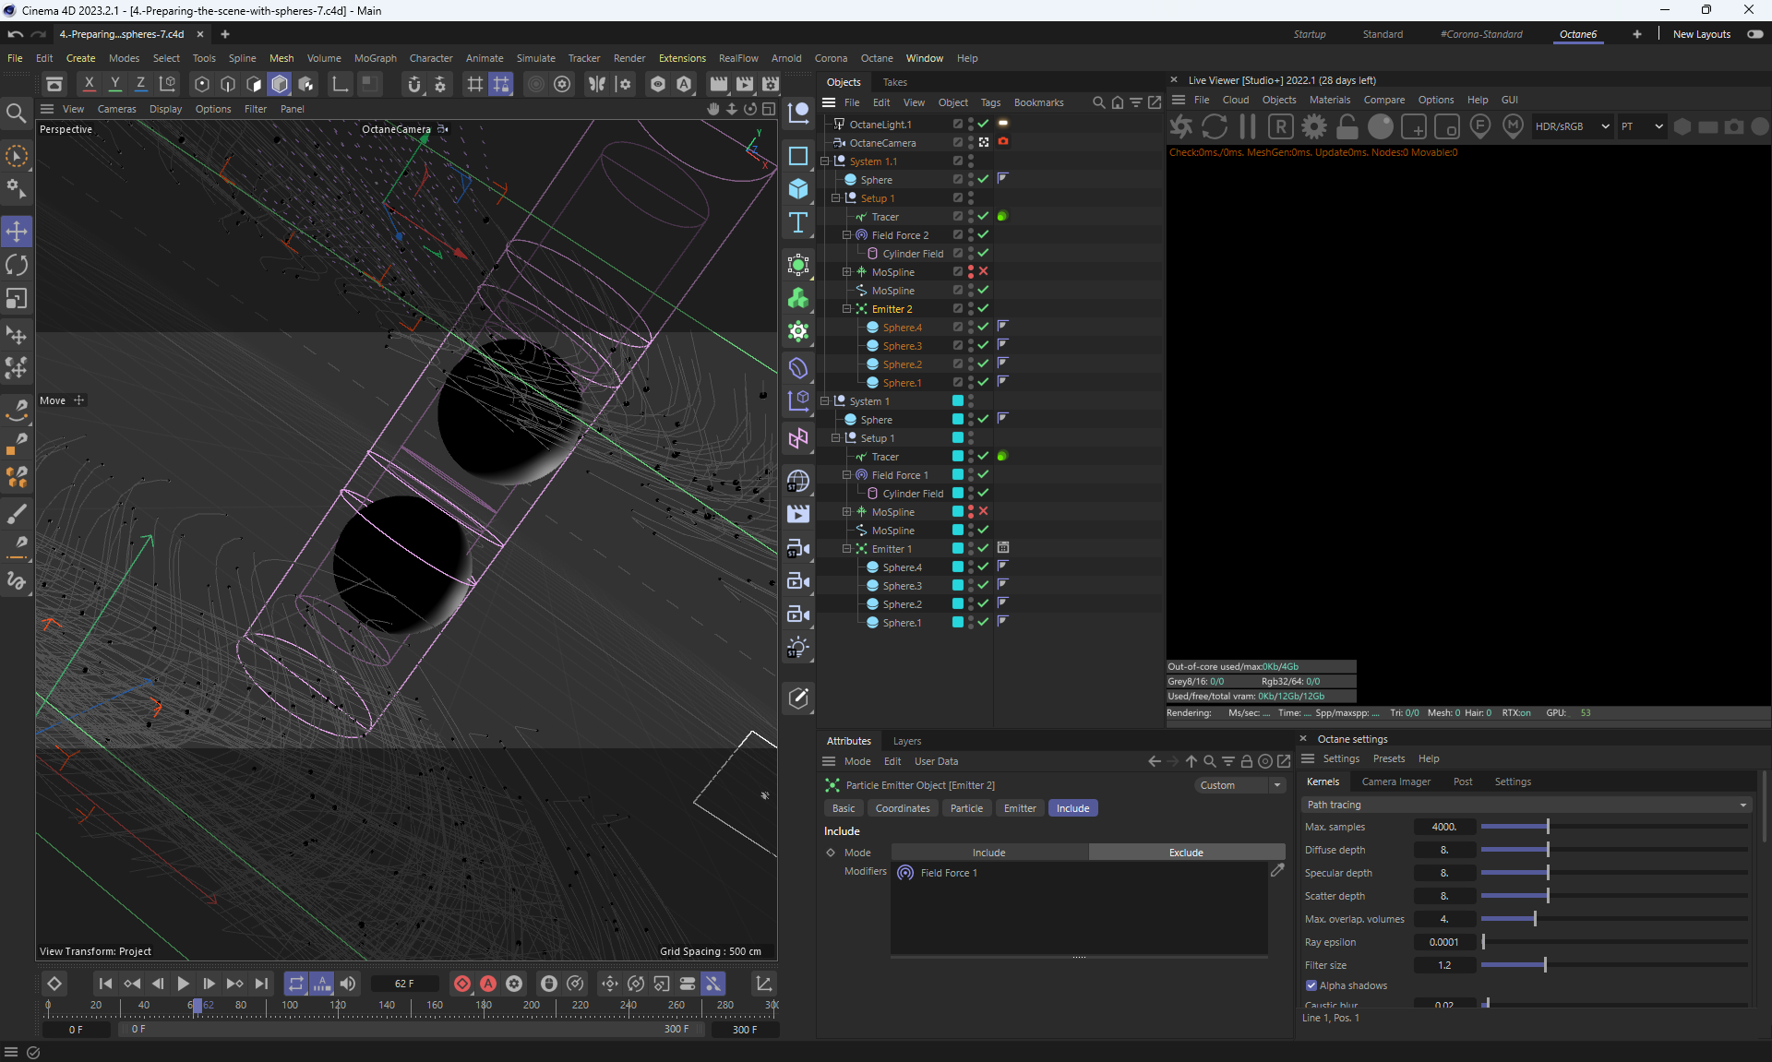Click the Text spline tool icon

(x=798, y=222)
